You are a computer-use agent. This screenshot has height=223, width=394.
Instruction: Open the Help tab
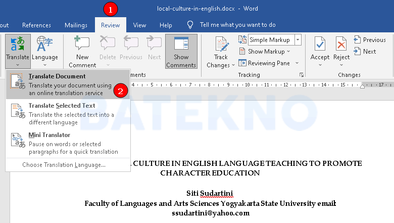pos(166,25)
